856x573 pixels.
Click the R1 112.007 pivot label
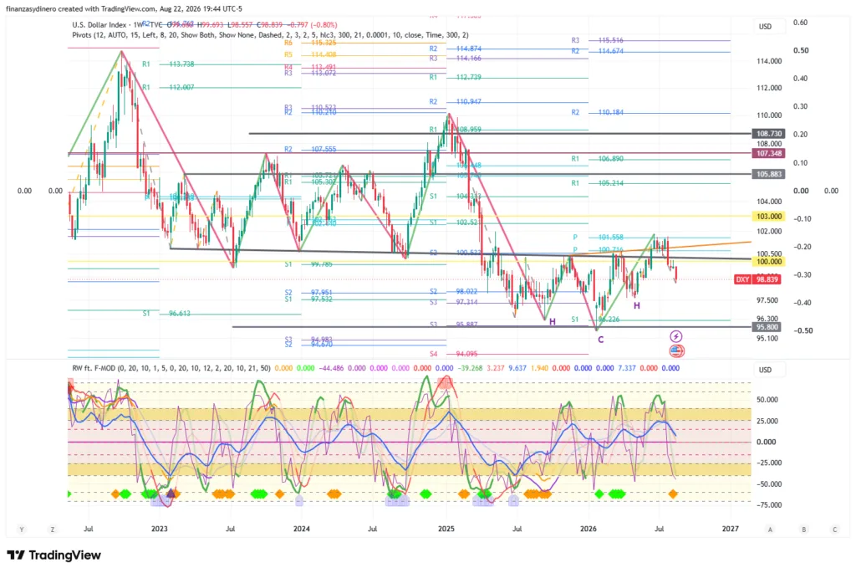point(168,87)
